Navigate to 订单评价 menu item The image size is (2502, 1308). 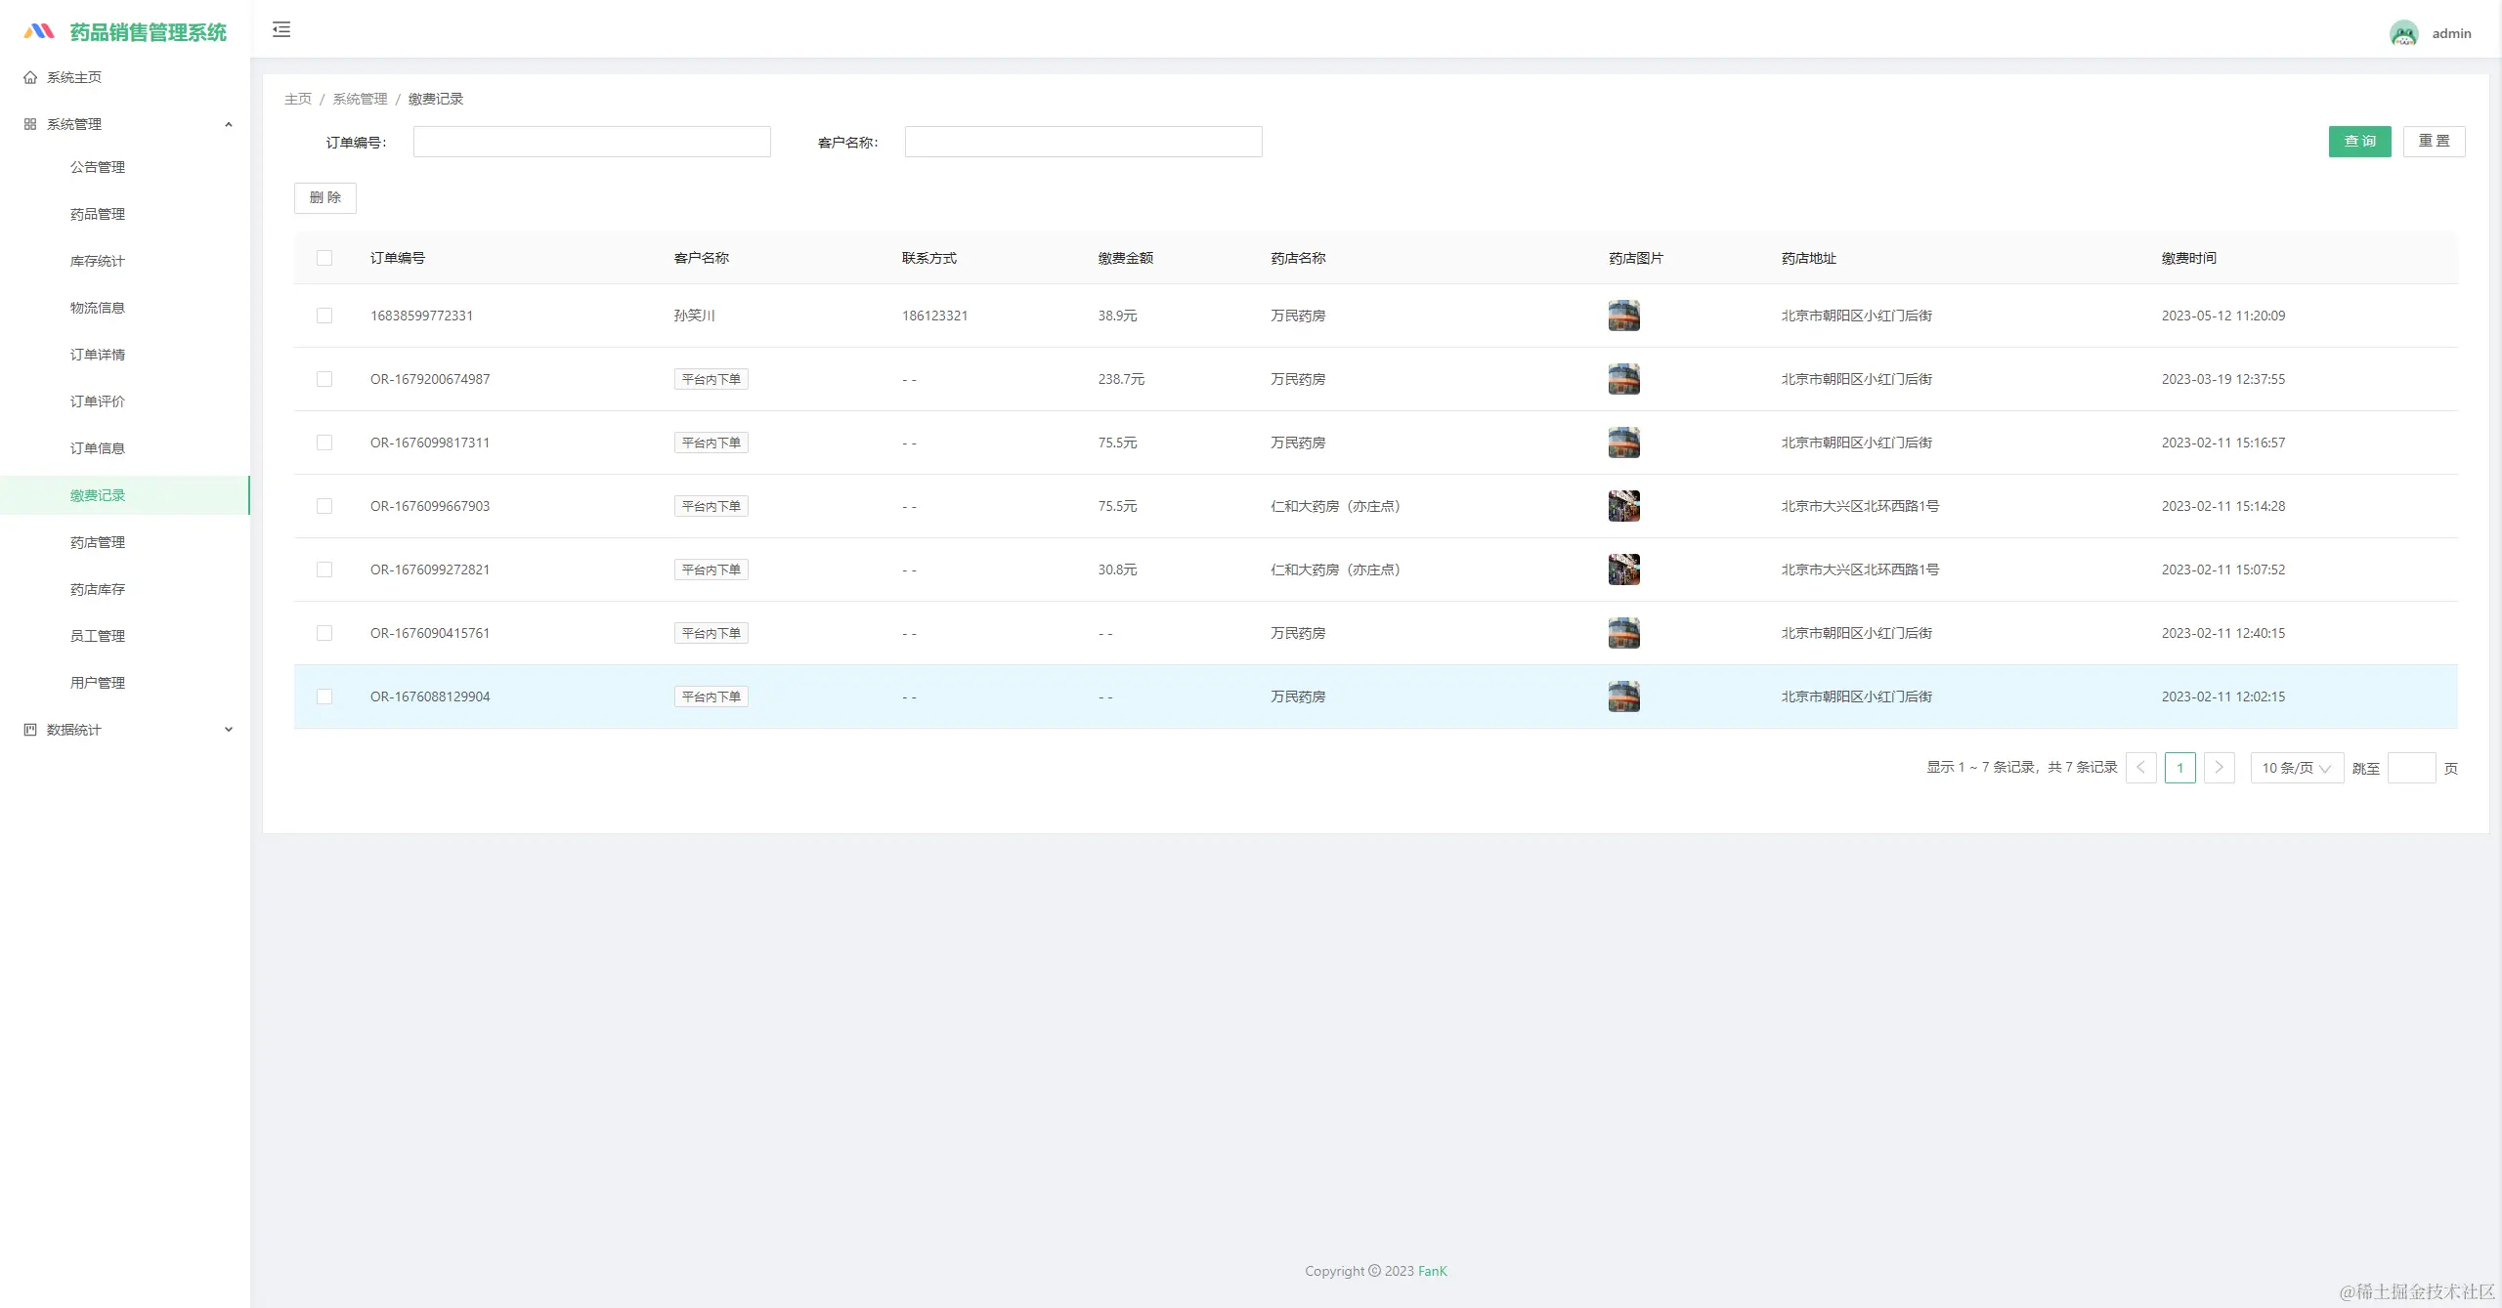click(98, 401)
